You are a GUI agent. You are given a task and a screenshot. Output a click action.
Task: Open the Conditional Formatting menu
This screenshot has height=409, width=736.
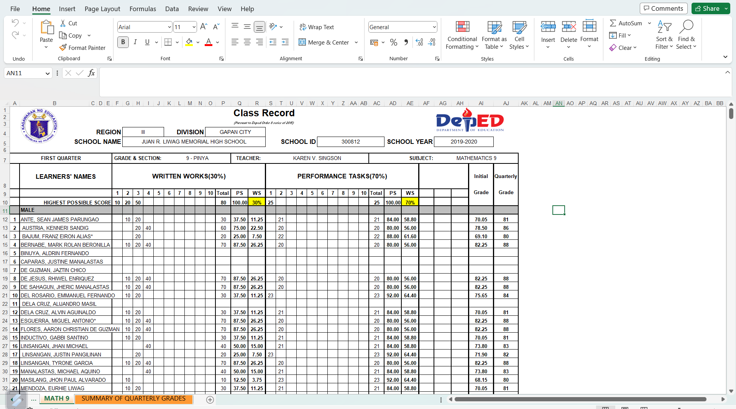(x=462, y=35)
